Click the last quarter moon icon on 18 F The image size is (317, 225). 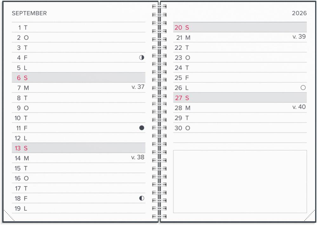pyautogui.click(x=142, y=198)
